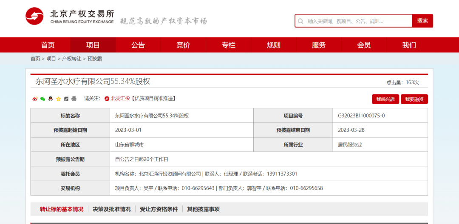Click the page title 东阿圣水水疗有限公司55.34%股权

pos(93,81)
